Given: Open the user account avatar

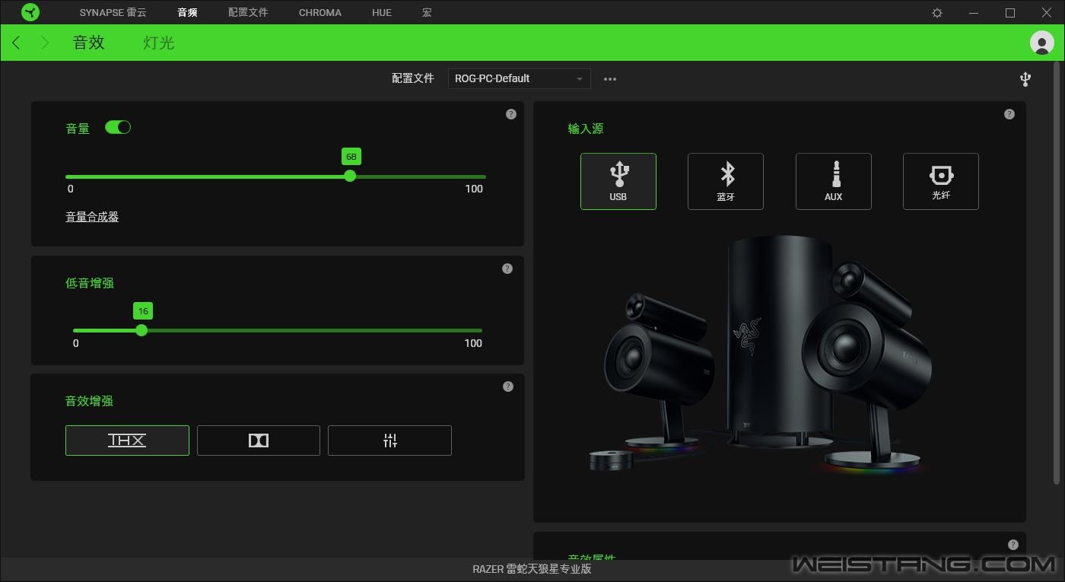Looking at the screenshot, I should pos(1041,43).
